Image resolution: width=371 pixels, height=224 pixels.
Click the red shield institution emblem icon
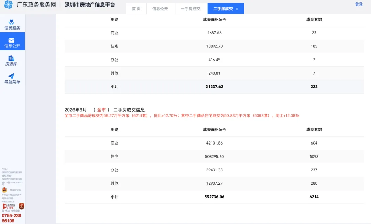click(22, 206)
